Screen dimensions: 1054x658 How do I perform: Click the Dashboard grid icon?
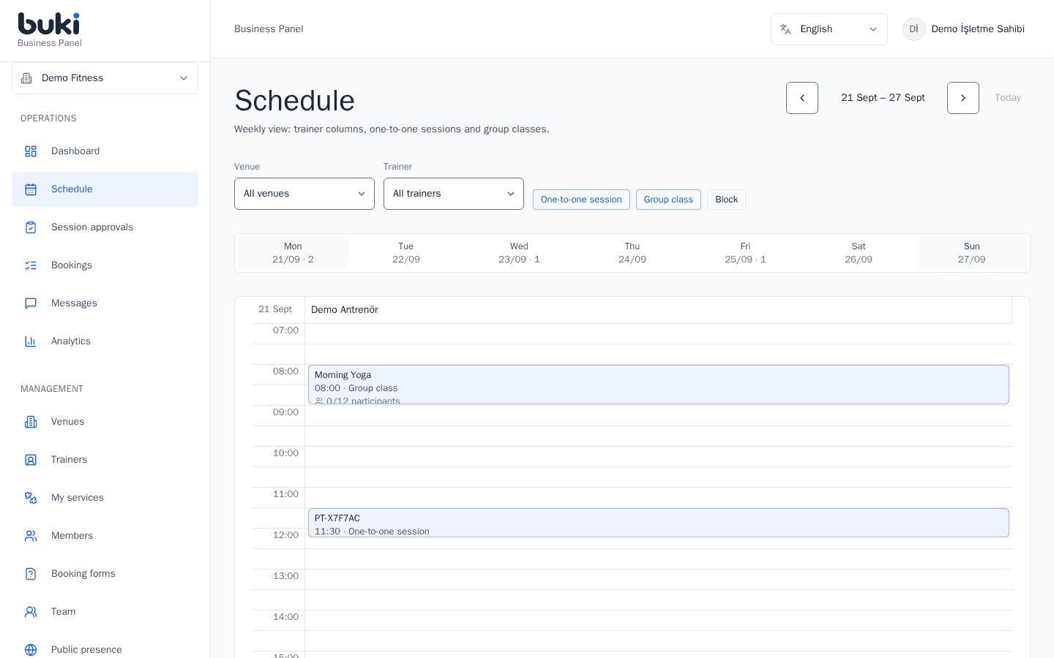tap(31, 151)
